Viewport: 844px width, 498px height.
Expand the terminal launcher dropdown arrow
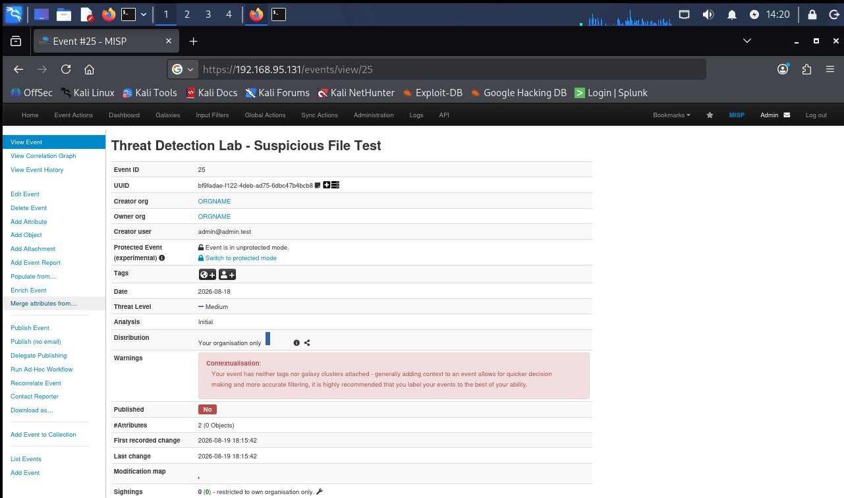(143, 14)
